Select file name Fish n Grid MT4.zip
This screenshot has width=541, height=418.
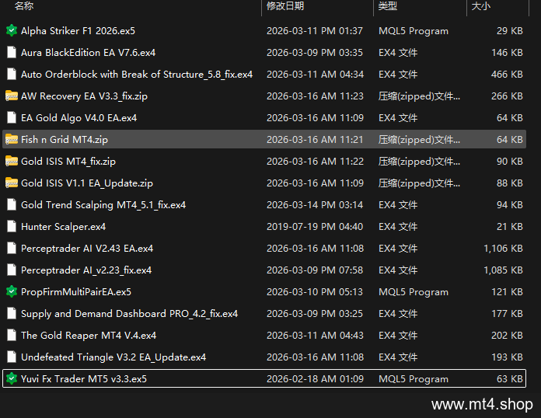65,139
